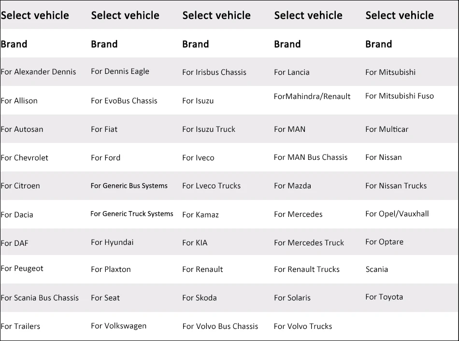Click For Dennis Eagle brand
The height and width of the screenshot is (341, 459).
(120, 71)
